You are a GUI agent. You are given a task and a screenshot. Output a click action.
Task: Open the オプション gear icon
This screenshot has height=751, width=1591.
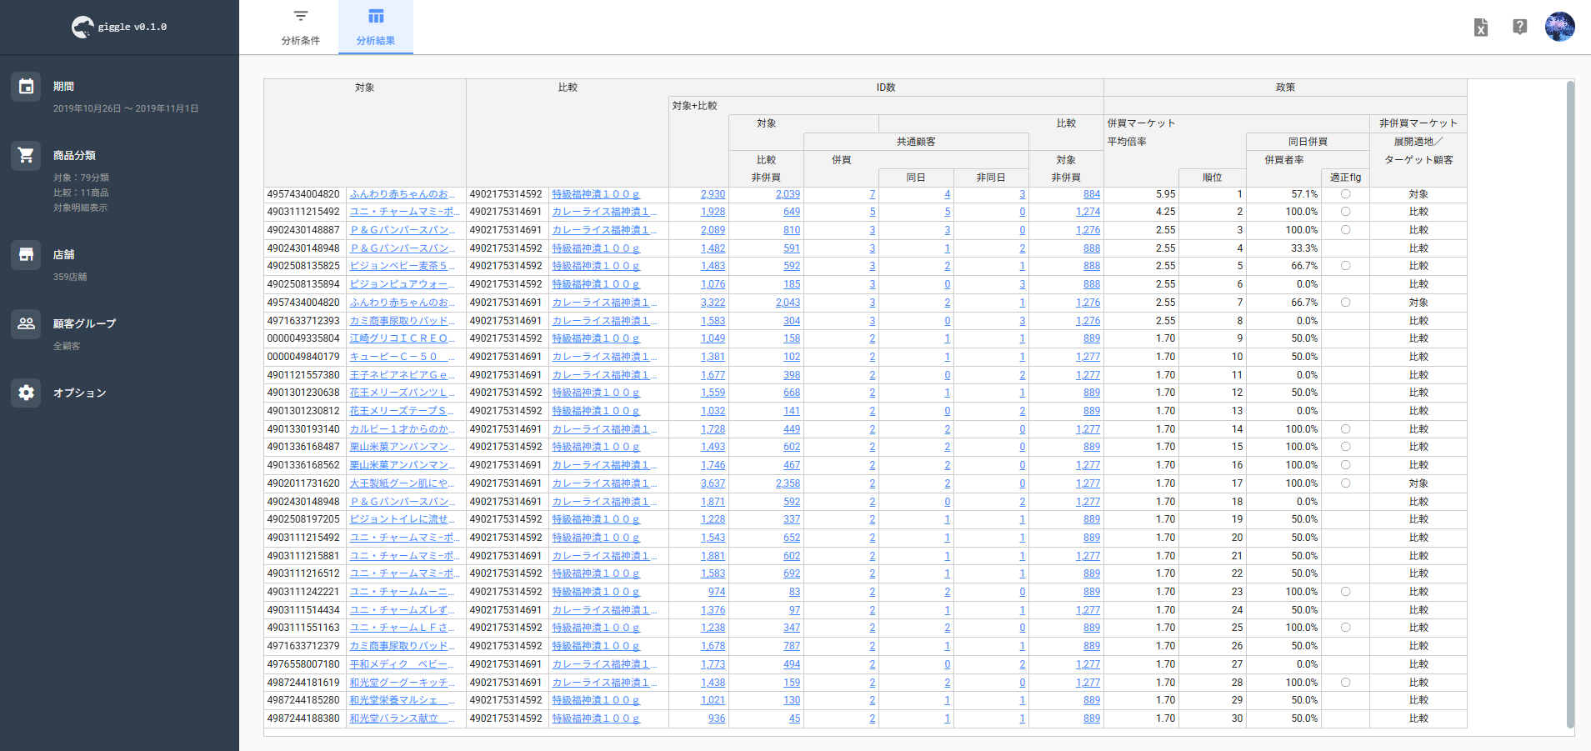coord(26,393)
